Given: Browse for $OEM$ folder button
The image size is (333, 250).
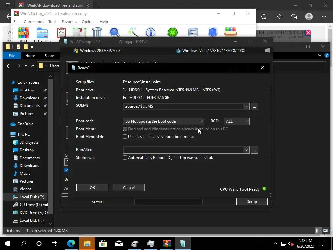Looking at the screenshot, I should click(x=254, y=106).
